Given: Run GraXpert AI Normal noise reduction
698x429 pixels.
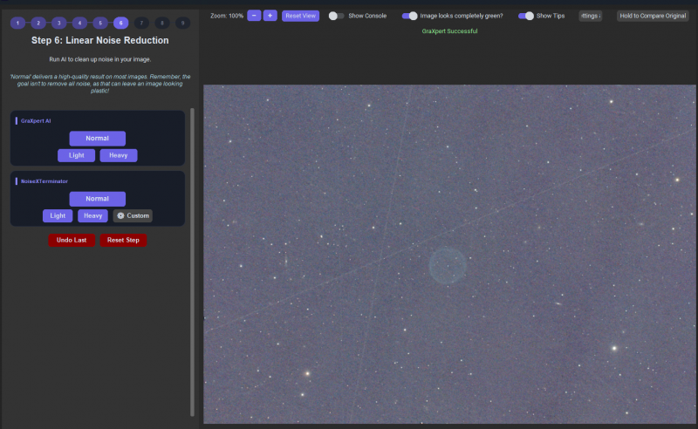Looking at the screenshot, I should [97, 139].
